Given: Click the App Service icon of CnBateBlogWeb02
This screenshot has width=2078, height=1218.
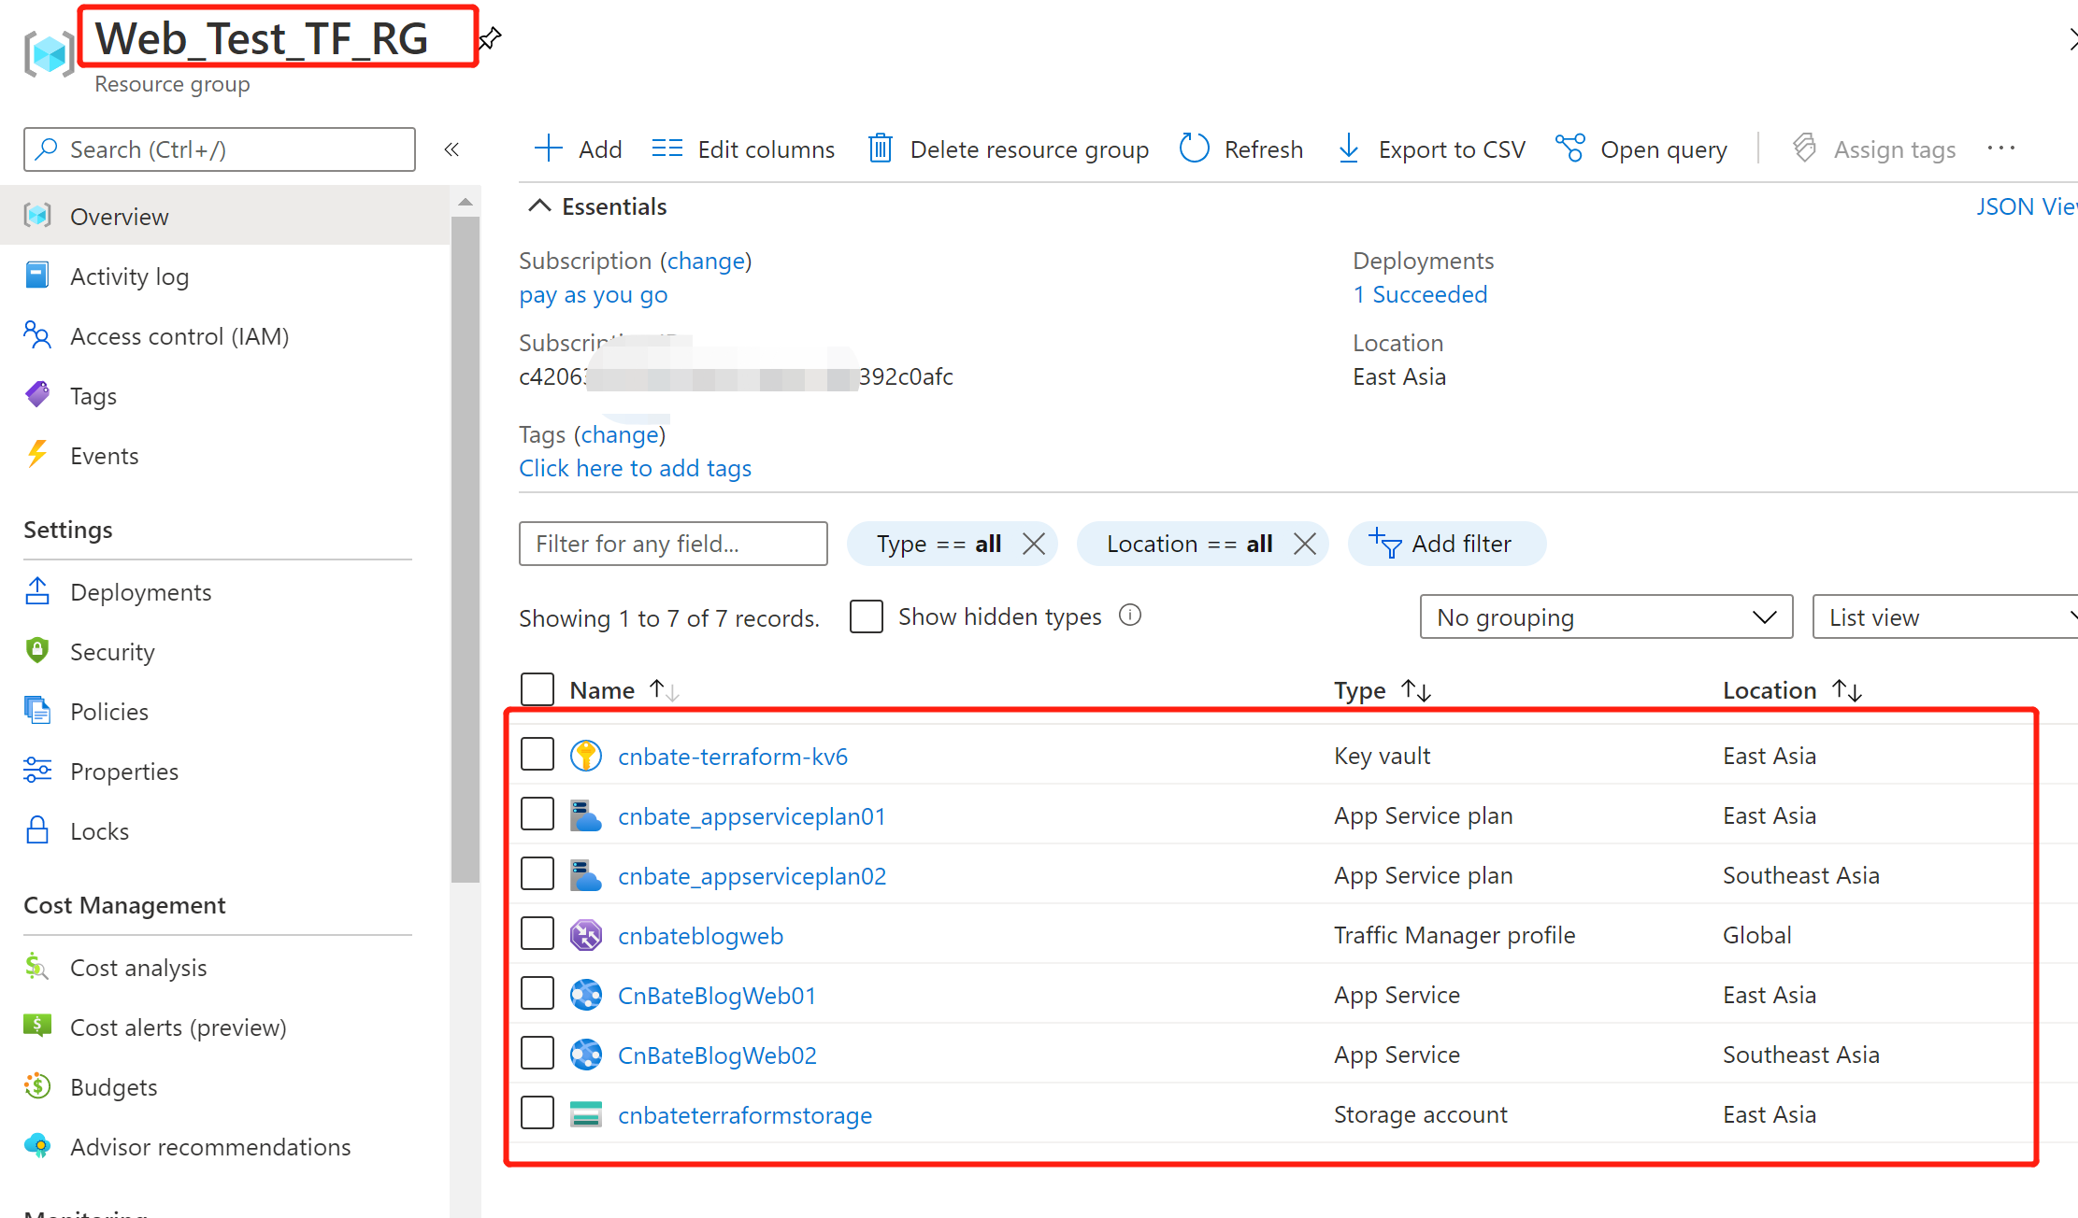Looking at the screenshot, I should point(586,1054).
